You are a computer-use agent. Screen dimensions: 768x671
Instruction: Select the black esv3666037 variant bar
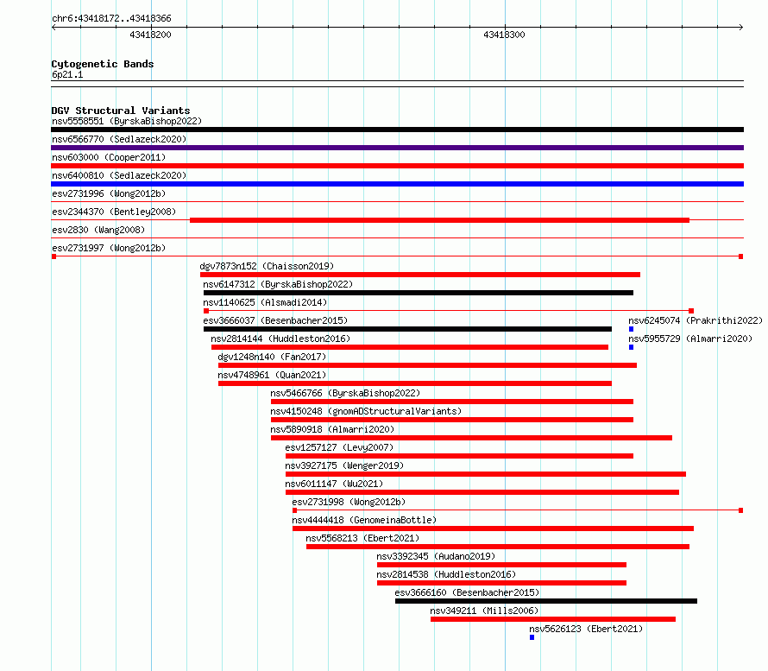(x=407, y=329)
